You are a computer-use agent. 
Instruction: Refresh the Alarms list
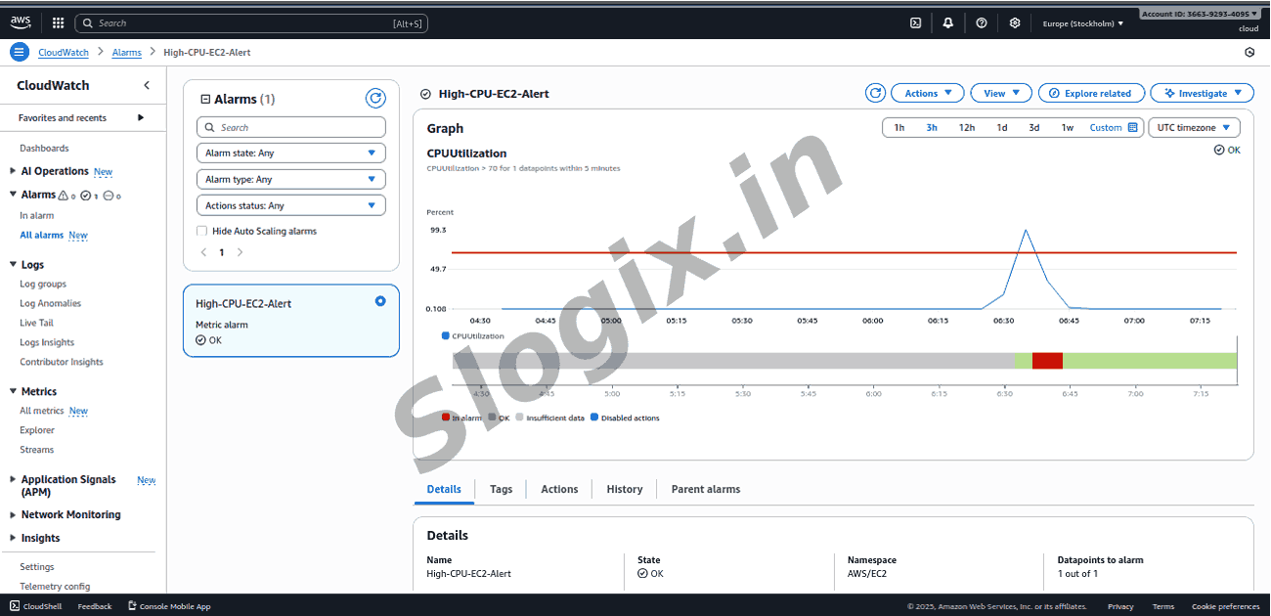click(375, 98)
